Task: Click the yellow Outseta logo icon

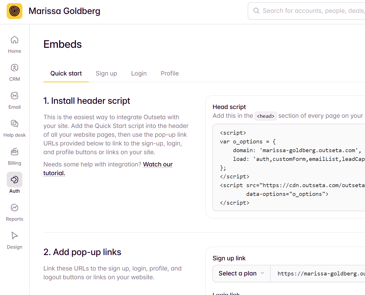Action: [15, 11]
